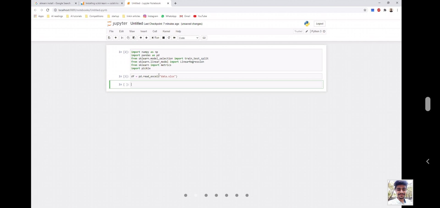Image resolution: width=440 pixels, height=208 pixels.
Task: Click the Jupyter logo
Action: click(117, 24)
